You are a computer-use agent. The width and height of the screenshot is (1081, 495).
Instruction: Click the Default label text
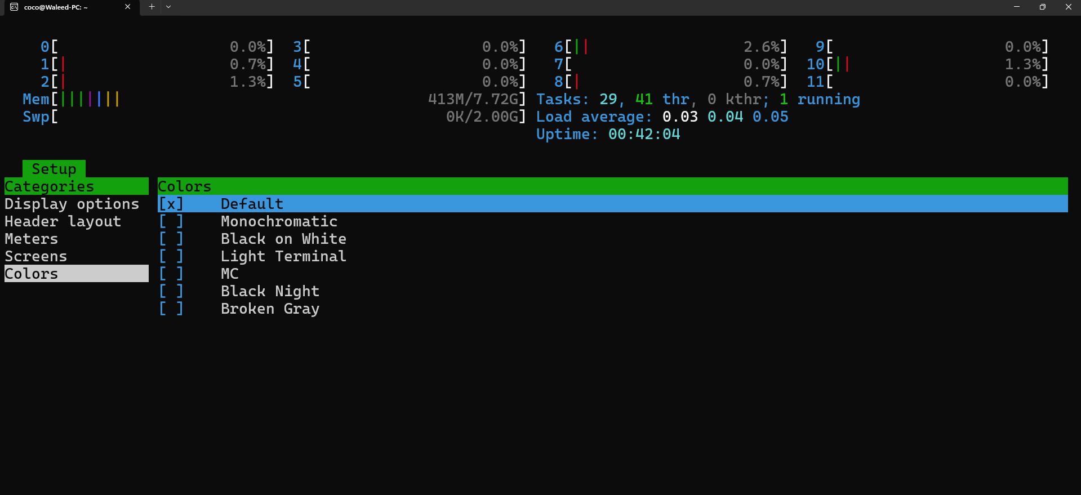[x=252, y=204]
